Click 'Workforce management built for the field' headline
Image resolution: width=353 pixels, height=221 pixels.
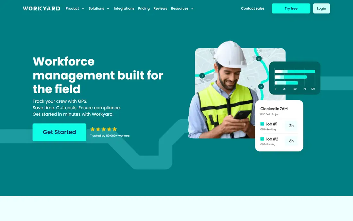point(98,75)
